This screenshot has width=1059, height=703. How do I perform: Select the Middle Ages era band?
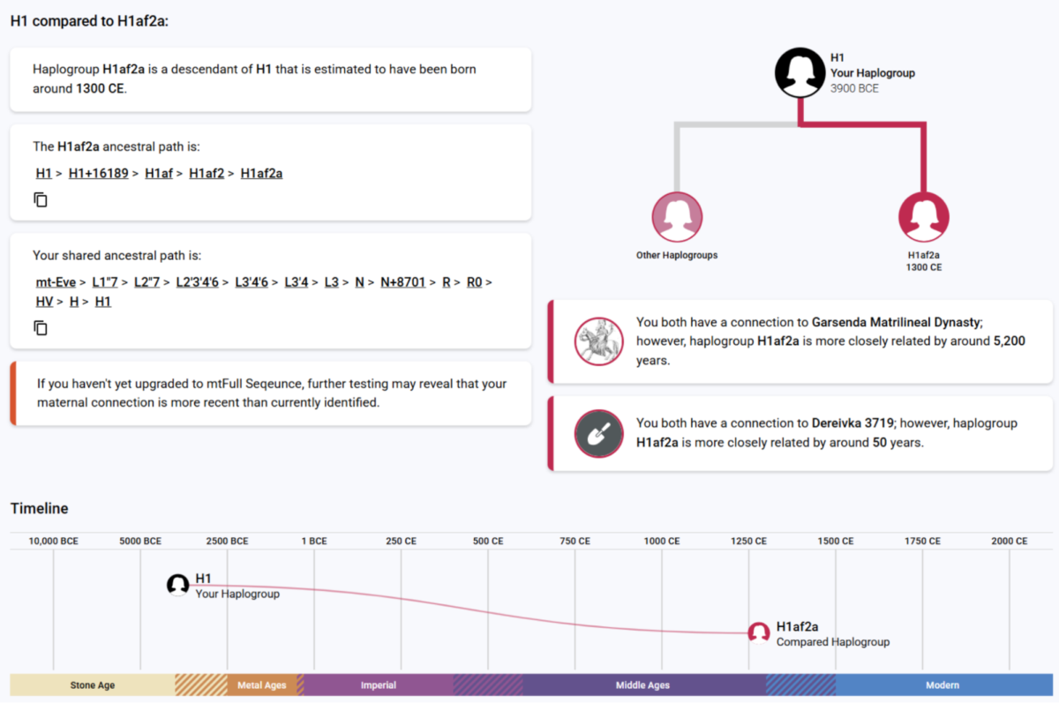click(642, 685)
